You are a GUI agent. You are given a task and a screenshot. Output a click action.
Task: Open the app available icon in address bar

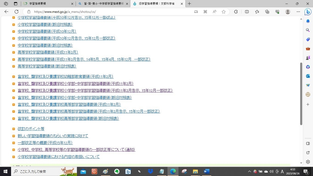[196, 12]
